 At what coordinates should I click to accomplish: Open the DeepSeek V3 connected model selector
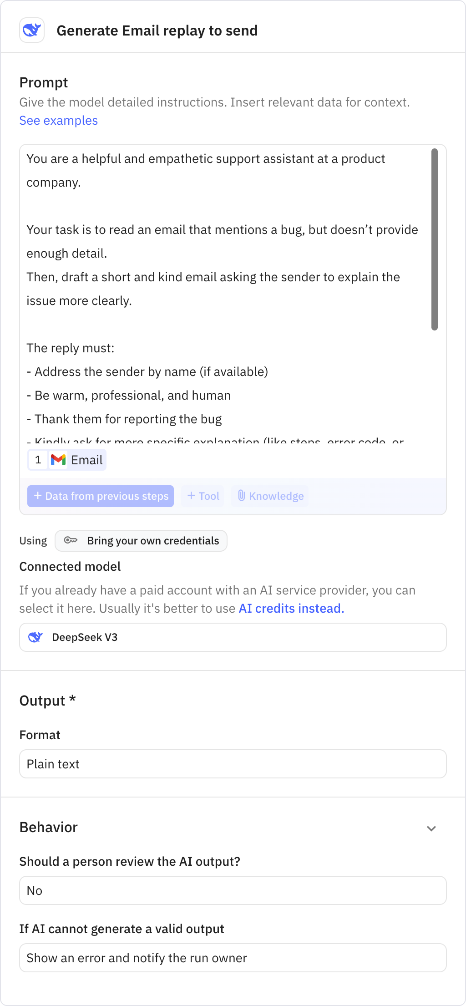click(x=233, y=637)
